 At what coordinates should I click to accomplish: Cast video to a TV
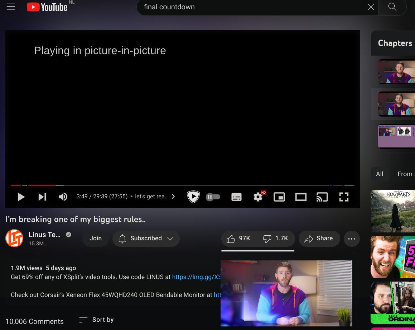click(x=322, y=197)
